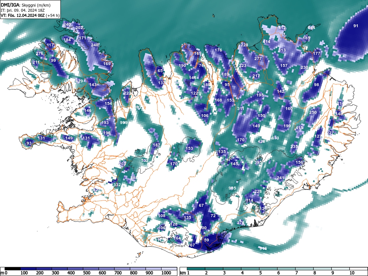Viewport: 368px width, 276px height.
Task: Click the visibility value '217'
Action: (256, 76)
